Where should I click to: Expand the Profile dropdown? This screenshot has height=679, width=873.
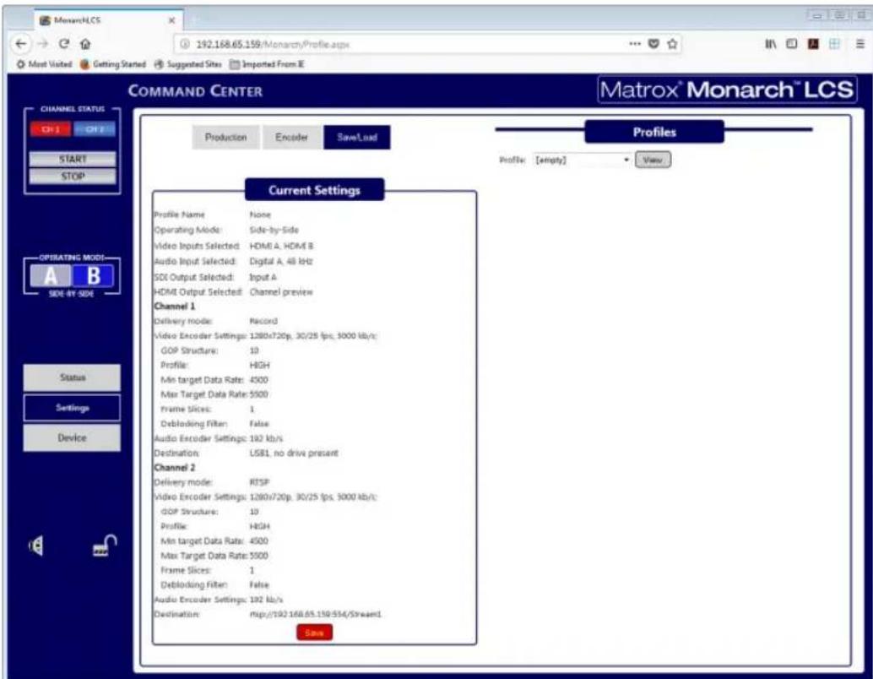click(x=582, y=160)
